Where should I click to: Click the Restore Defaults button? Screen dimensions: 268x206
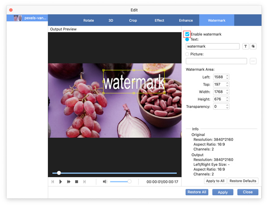[x=243, y=181]
